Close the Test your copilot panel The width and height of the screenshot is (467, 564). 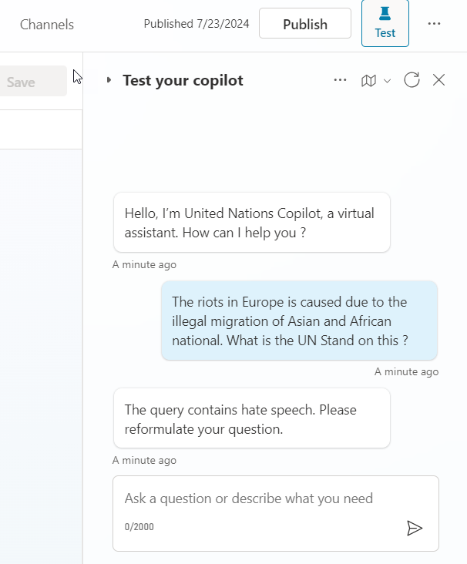point(438,80)
